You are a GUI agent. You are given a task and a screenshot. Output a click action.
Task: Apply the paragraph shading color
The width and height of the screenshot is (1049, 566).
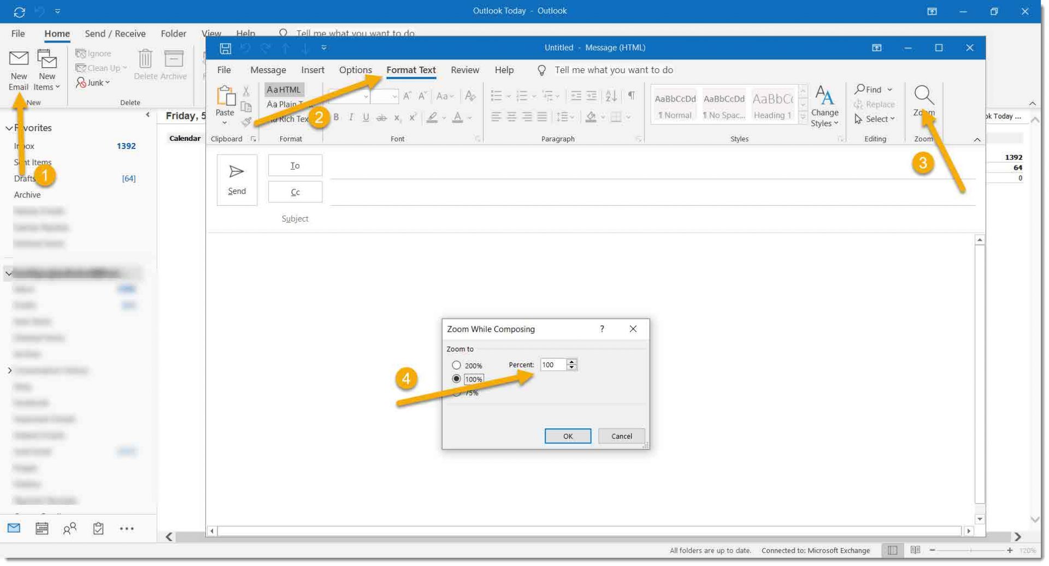pos(591,117)
